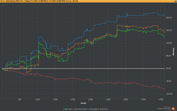Image resolution: width=177 pixels, height=111 pixels.
Task: Toggle the Showdown legend entry
Action: (94, 109)
